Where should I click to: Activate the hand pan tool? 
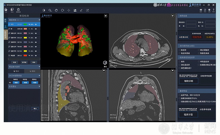click(57, 10)
